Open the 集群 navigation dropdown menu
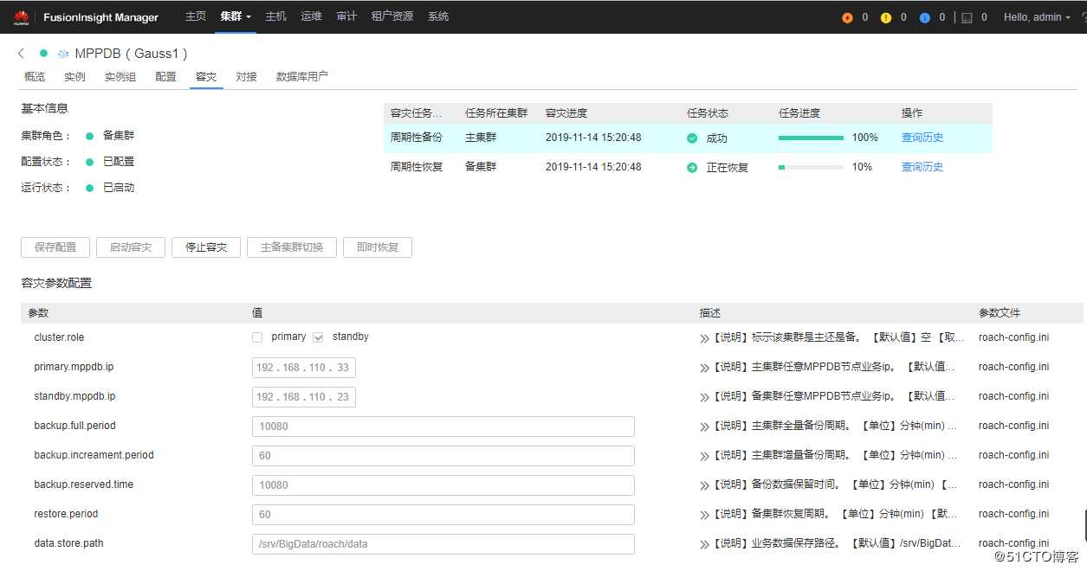Viewport: 1087px width, 571px height. pyautogui.click(x=234, y=16)
